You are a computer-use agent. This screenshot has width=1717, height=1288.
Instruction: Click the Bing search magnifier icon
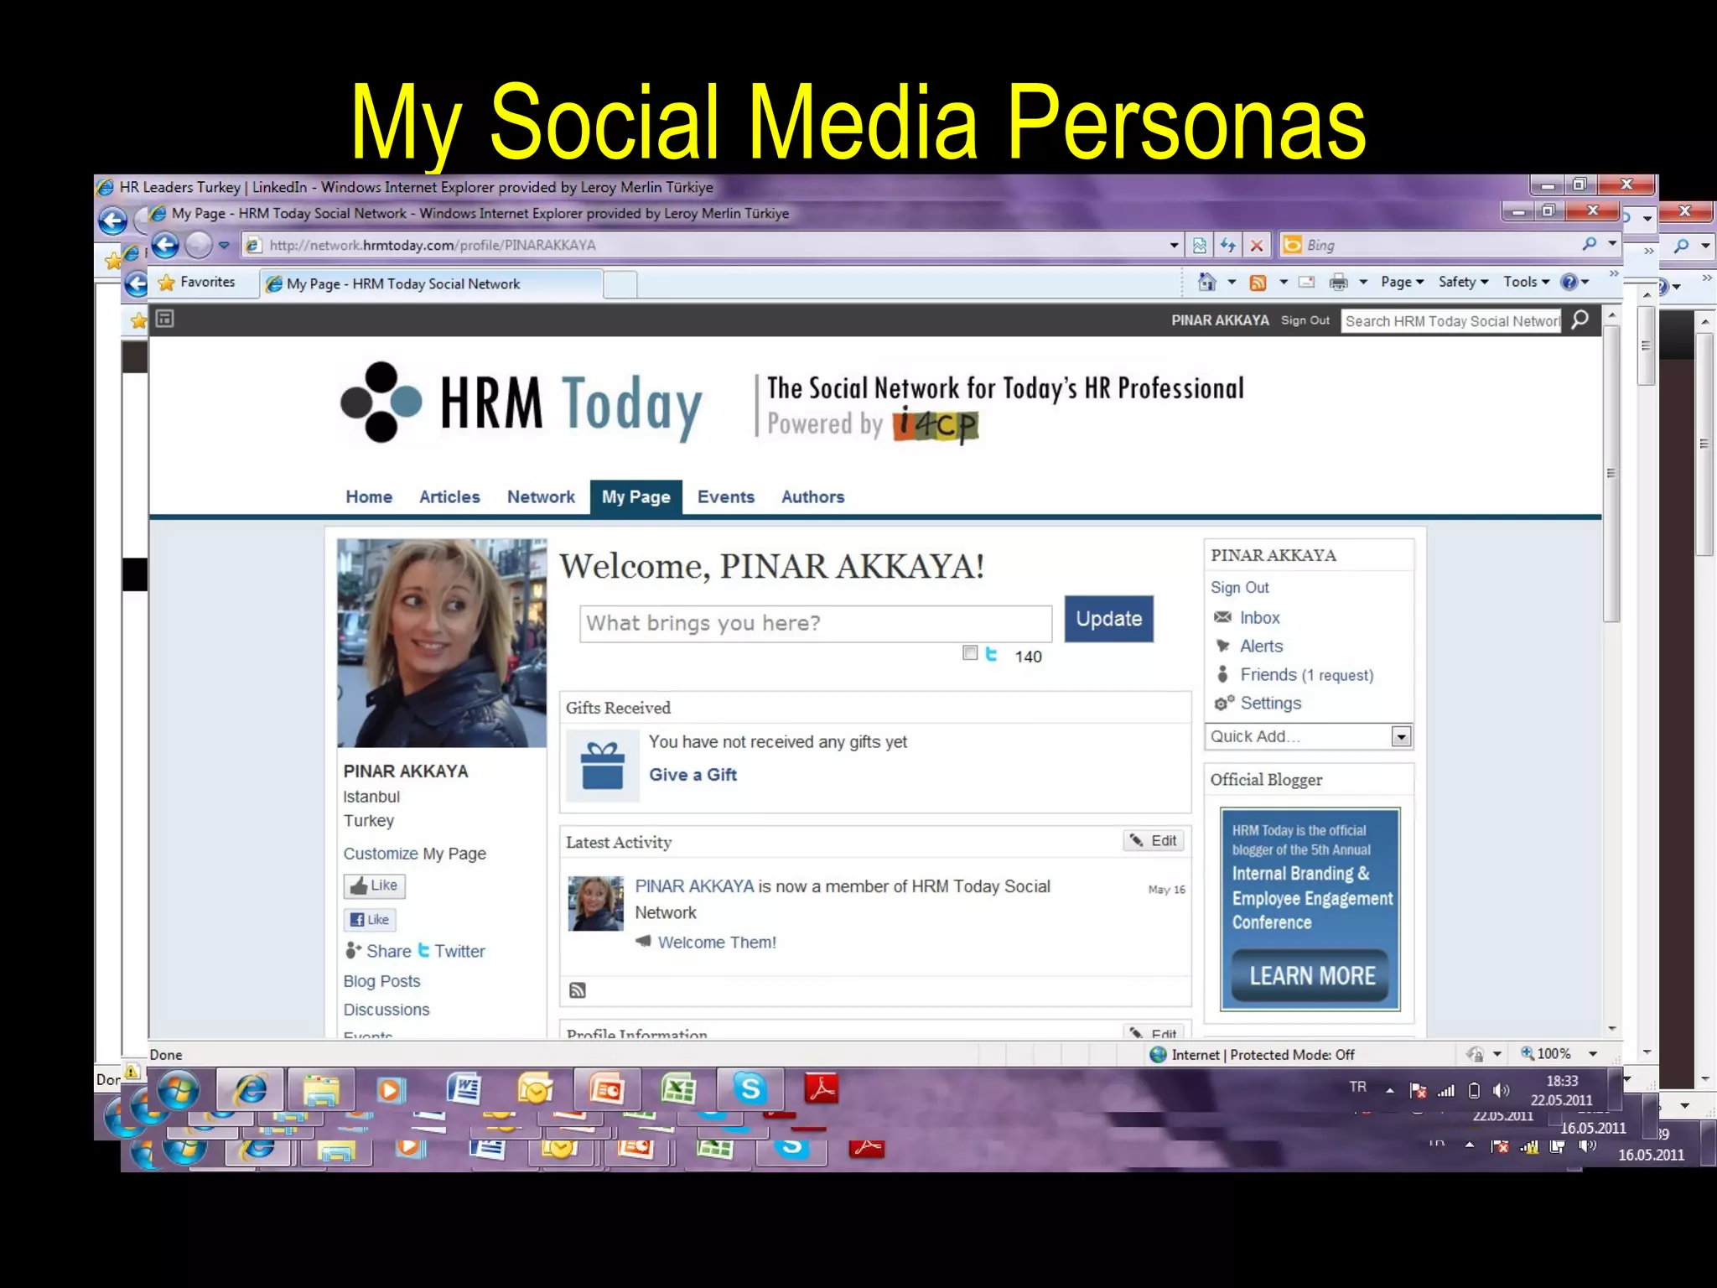click(1589, 244)
